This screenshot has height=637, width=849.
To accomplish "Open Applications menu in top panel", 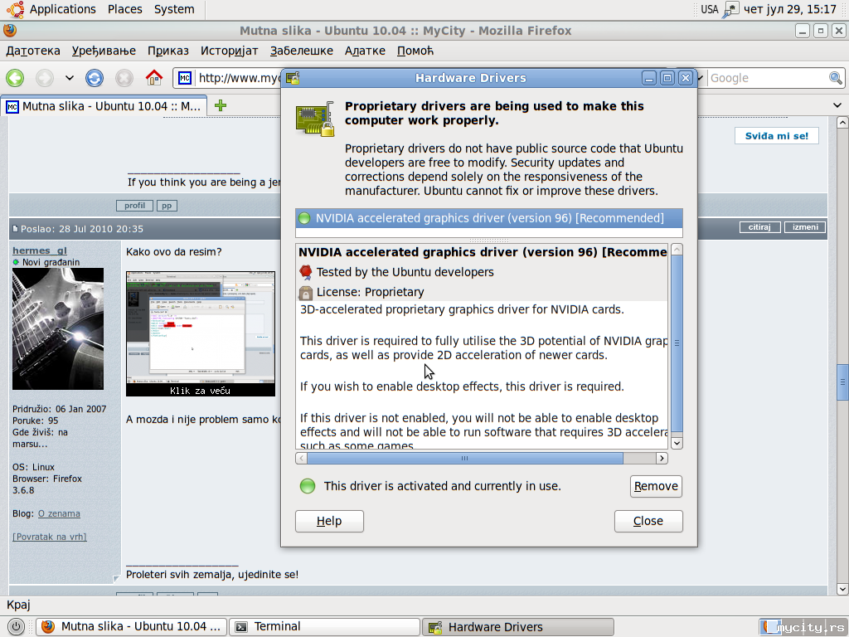I will click(62, 9).
